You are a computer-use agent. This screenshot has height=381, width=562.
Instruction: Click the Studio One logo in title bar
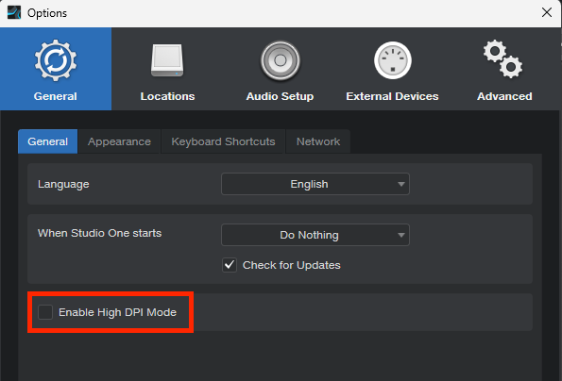[x=14, y=13]
